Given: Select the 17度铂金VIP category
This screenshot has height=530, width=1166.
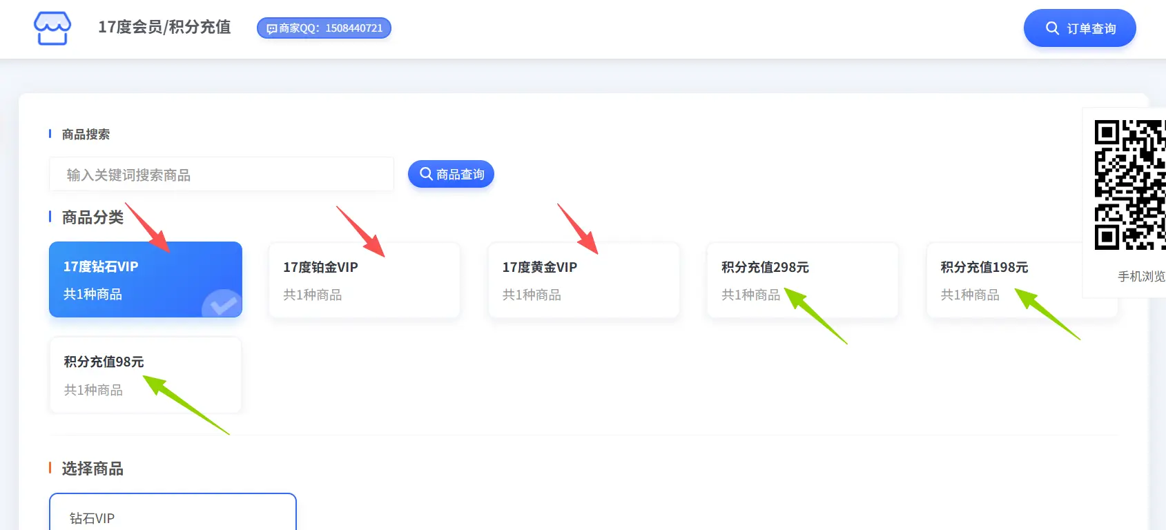Looking at the screenshot, I should click(x=364, y=280).
